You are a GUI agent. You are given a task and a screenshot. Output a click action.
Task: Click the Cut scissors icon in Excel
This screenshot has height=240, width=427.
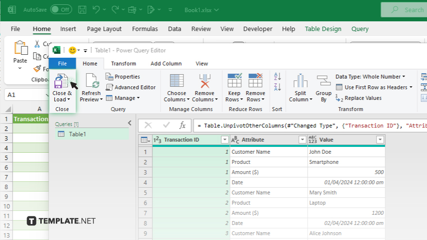point(37,44)
